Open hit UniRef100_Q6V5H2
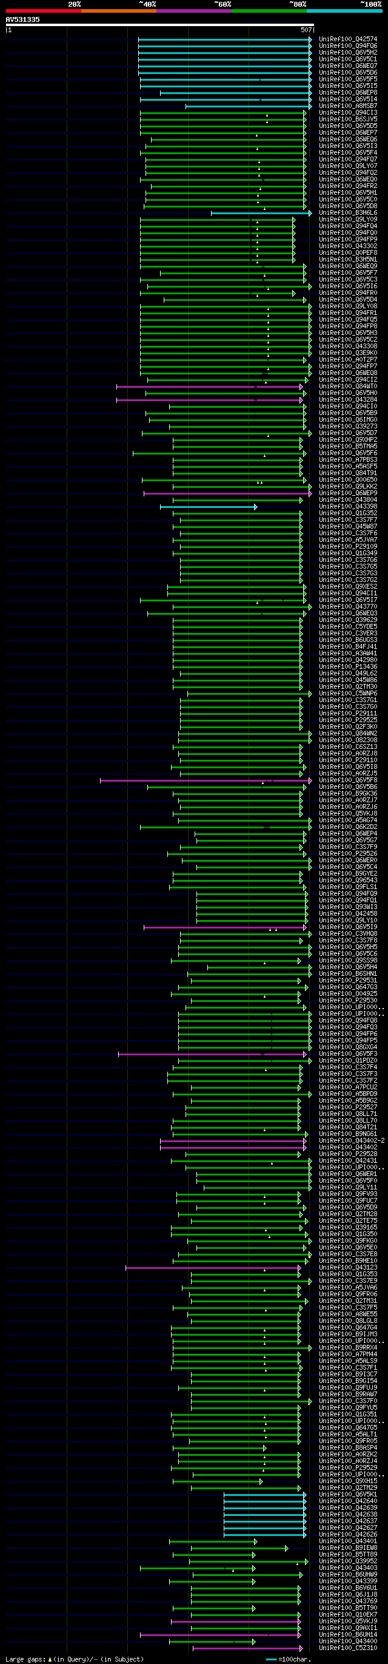The image size is (388, 1664). 348,52
